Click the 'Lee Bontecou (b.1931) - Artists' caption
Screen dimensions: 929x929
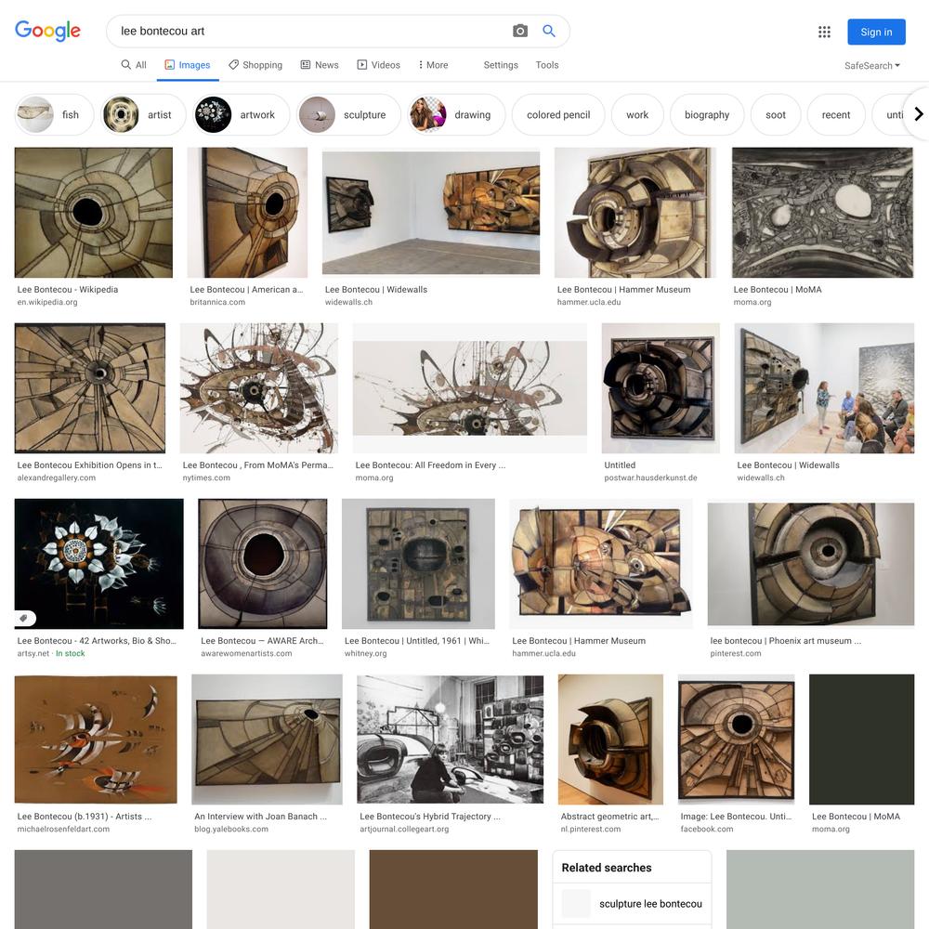point(85,816)
